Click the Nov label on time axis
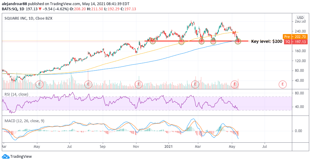Viewport: 311px width, 162px height. [x=136, y=146]
